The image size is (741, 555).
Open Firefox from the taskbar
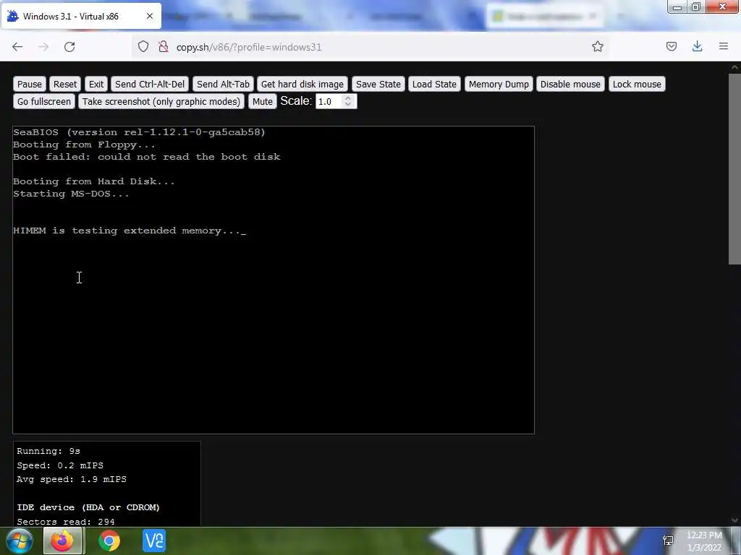pyautogui.click(x=62, y=541)
